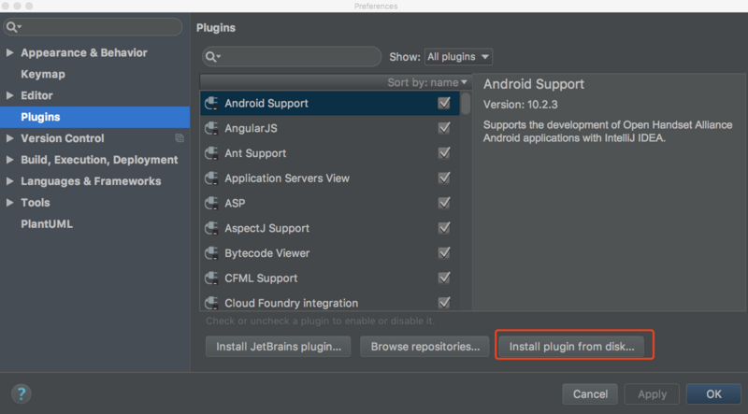Focus the settings search field
The image size is (748, 414).
pyautogui.click(x=93, y=27)
